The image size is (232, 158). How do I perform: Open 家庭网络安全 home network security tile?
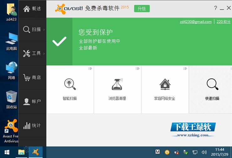(x=165, y=90)
